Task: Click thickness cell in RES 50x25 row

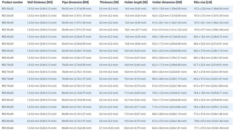Action: tap(109, 9)
